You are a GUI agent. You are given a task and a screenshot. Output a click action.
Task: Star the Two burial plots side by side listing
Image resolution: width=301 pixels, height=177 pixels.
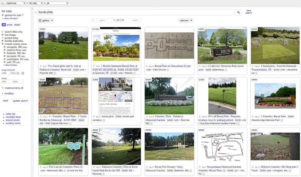click(41, 65)
